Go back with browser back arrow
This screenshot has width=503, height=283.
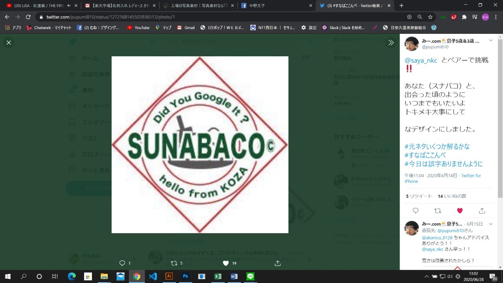7,17
